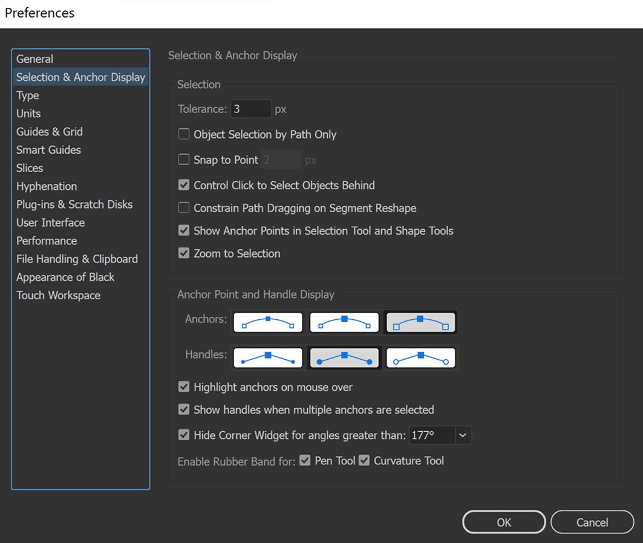Disable Rubber Band for Pen Tool
Image resolution: width=643 pixels, height=543 pixels.
[x=305, y=461]
